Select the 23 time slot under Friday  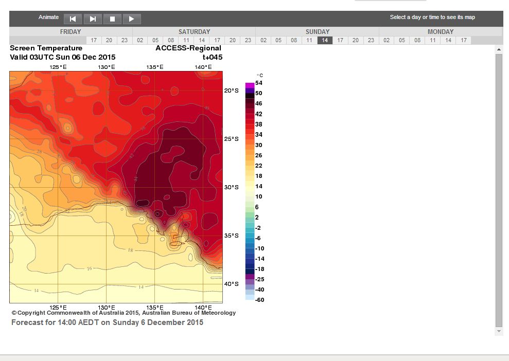(x=125, y=40)
